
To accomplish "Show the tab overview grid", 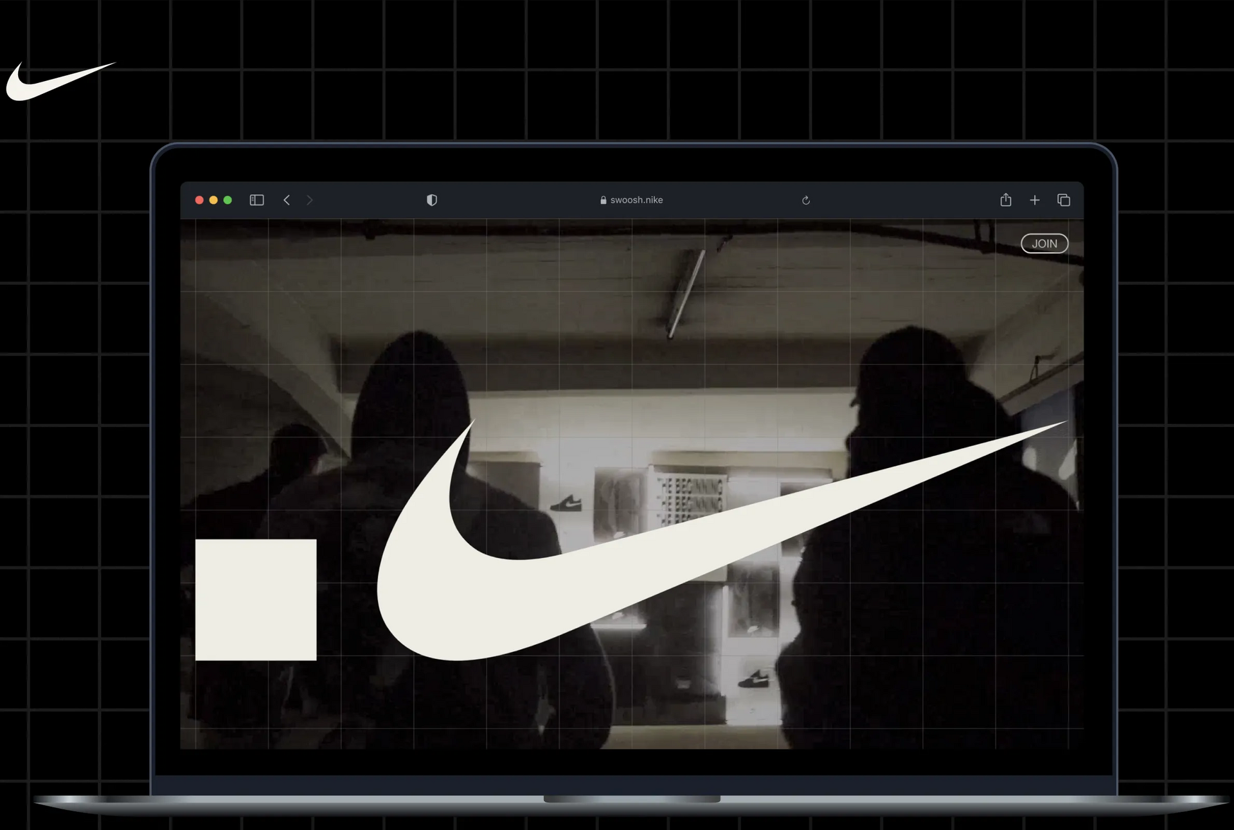I will 1063,200.
